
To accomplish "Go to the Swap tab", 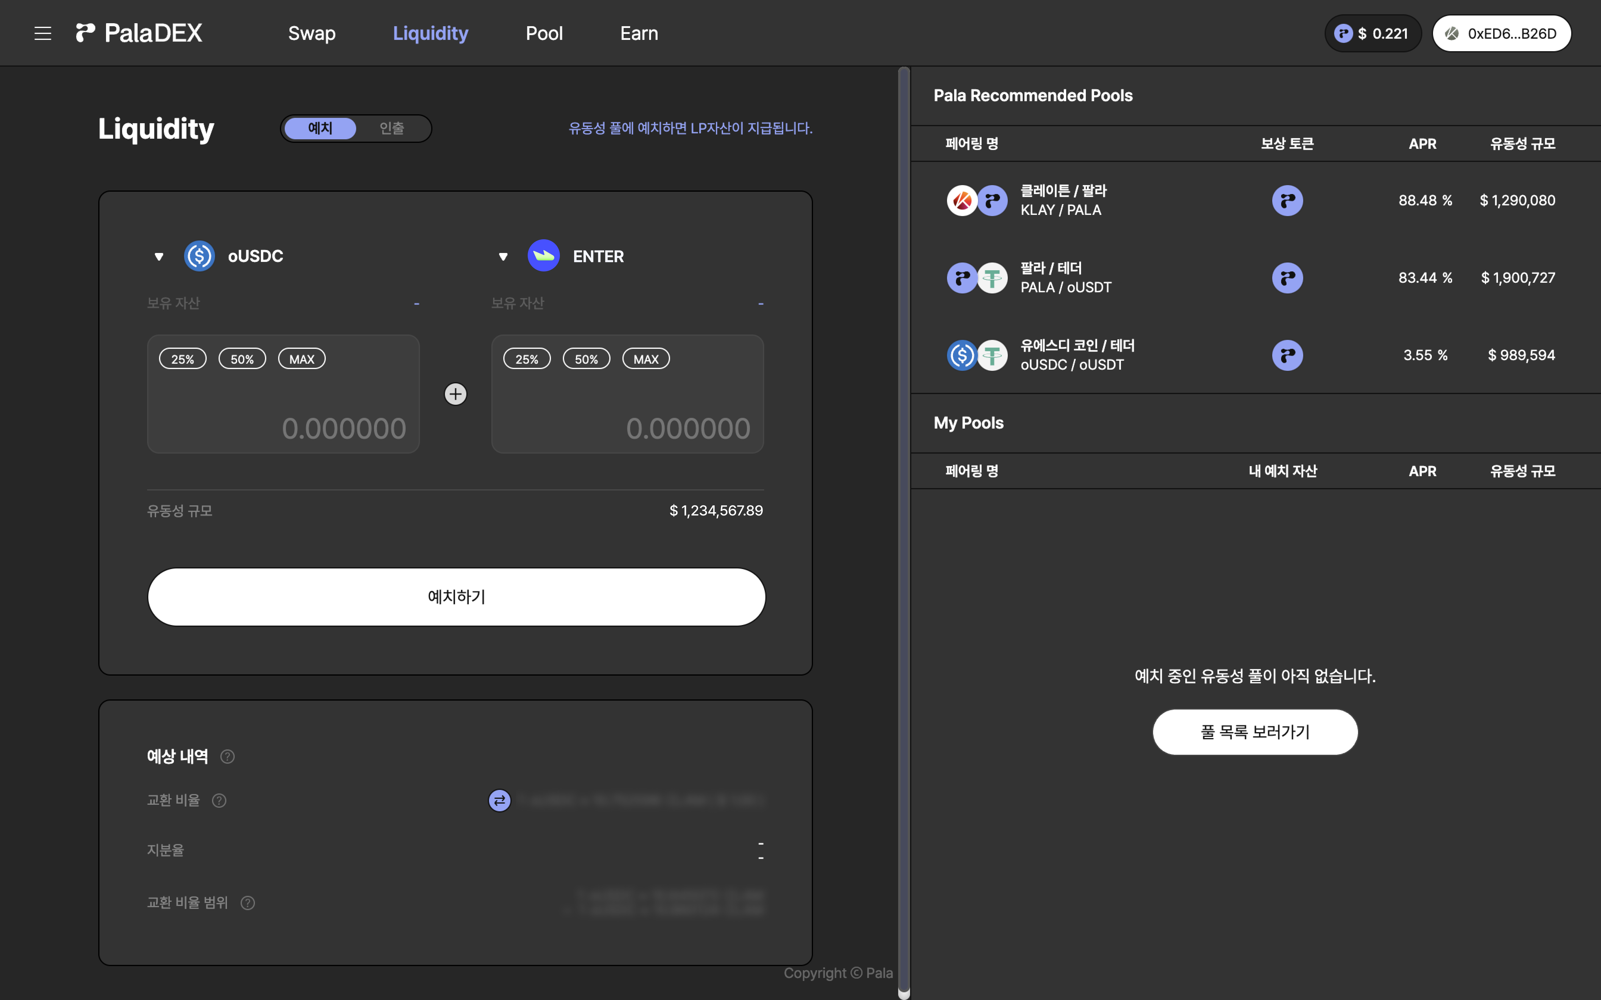I will click(312, 33).
